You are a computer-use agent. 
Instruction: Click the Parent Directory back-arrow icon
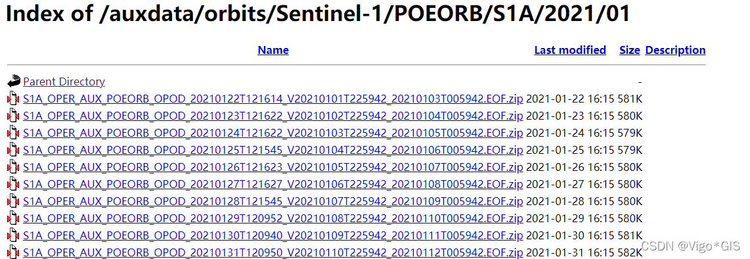14,81
